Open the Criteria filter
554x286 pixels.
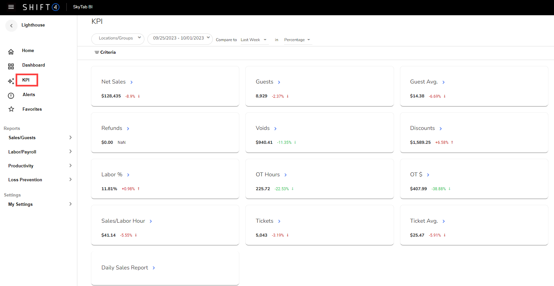point(105,52)
